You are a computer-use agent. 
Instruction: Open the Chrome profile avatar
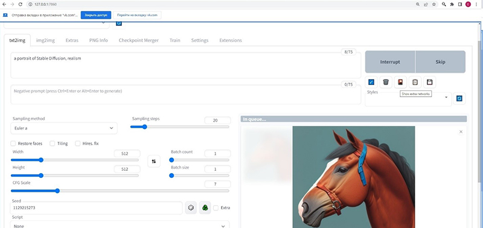(x=469, y=4)
